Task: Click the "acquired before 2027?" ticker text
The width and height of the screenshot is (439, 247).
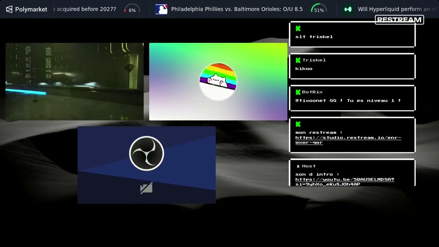Action: tap(85, 9)
